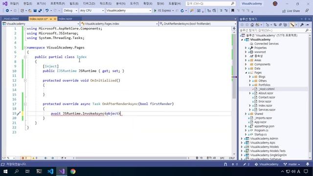This screenshot has width=313, height=176.
Task: Click the browser refresh icon in toolbar
Action: (182, 11)
